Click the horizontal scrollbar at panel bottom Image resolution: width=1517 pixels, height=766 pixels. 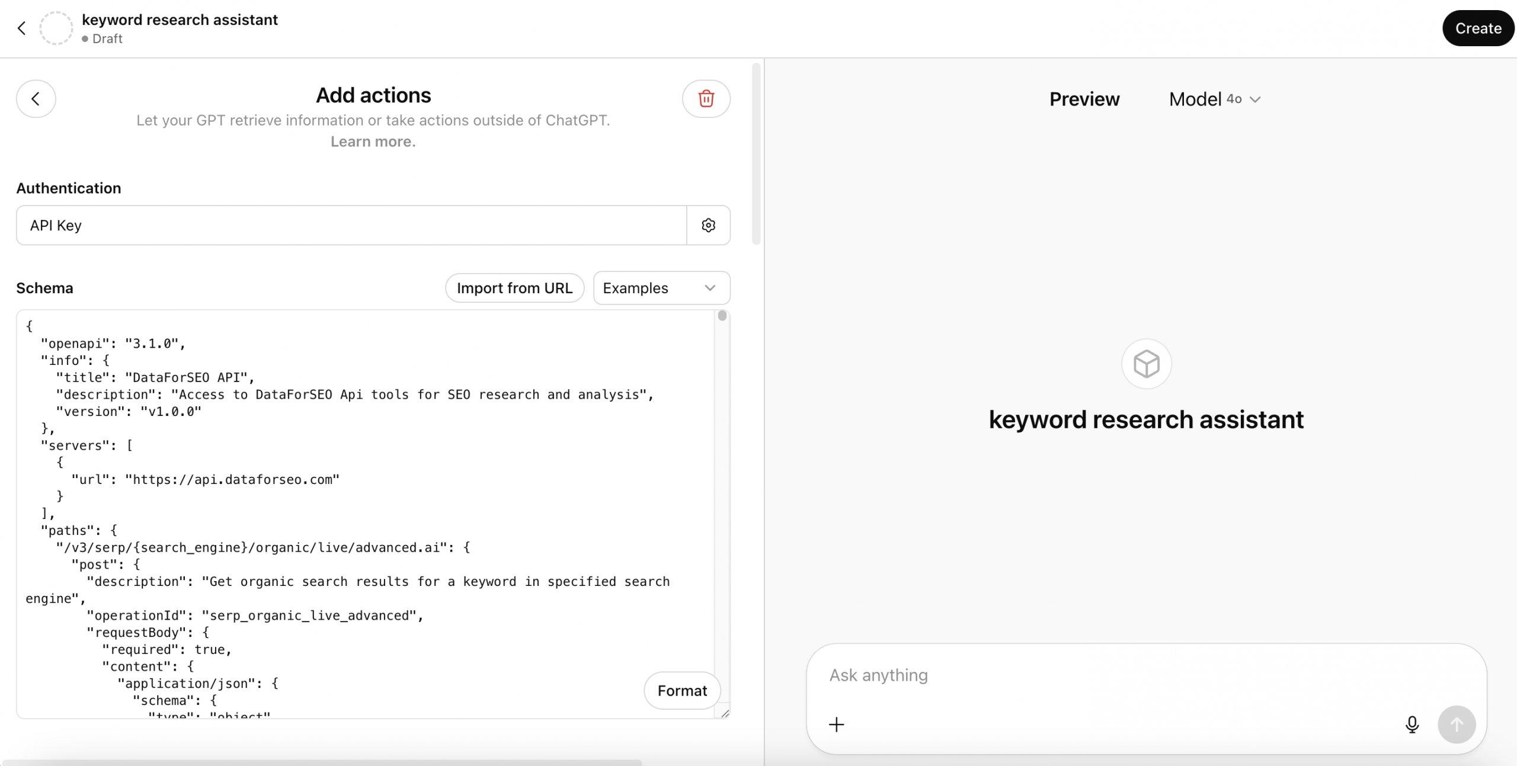point(322,762)
